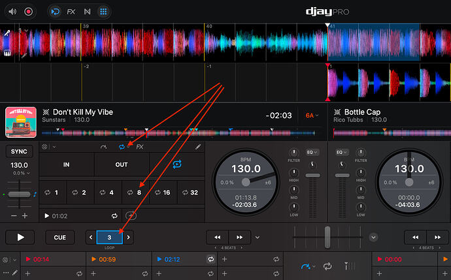
Task: Click the blue transition arrow icon at bottom center
Action: point(305,266)
